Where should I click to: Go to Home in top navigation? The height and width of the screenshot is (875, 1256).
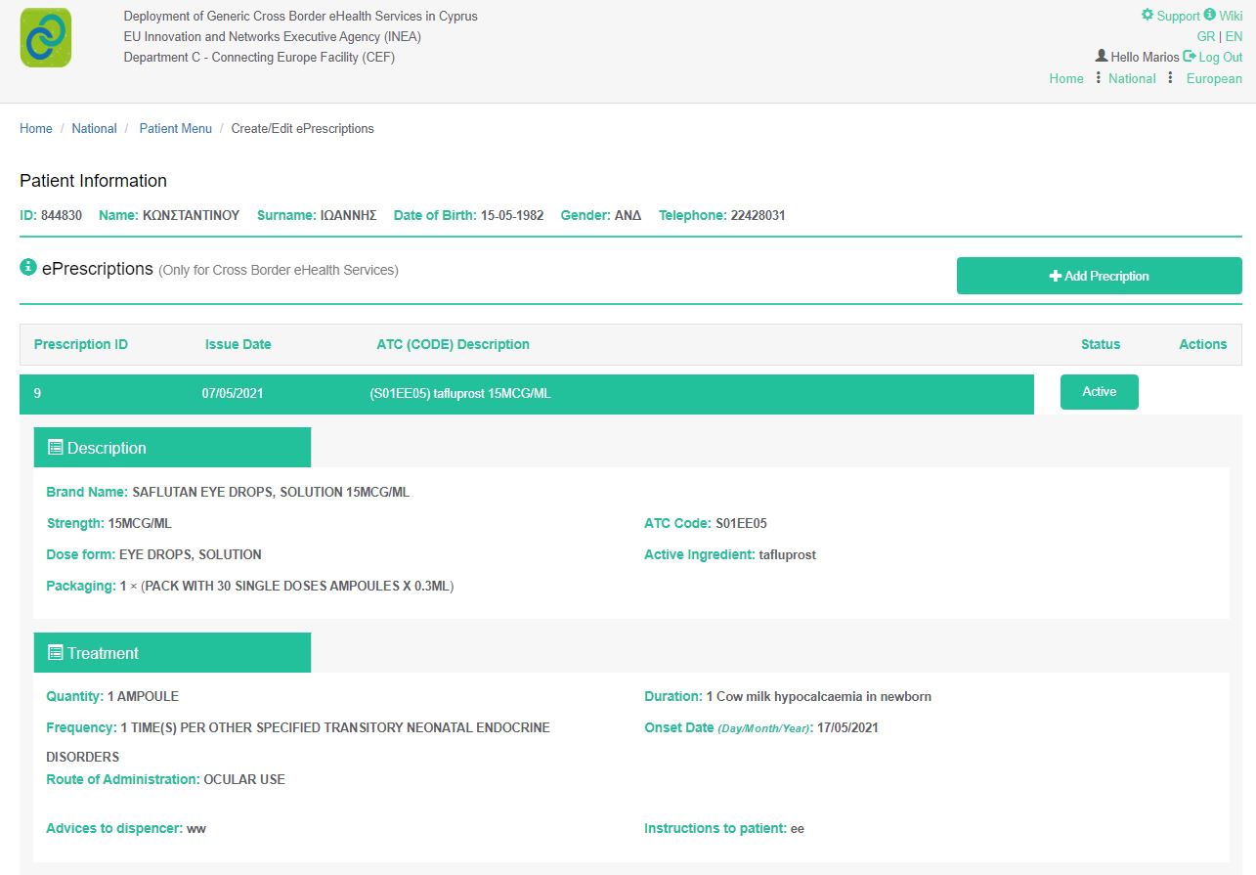pyautogui.click(x=1065, y=78)
